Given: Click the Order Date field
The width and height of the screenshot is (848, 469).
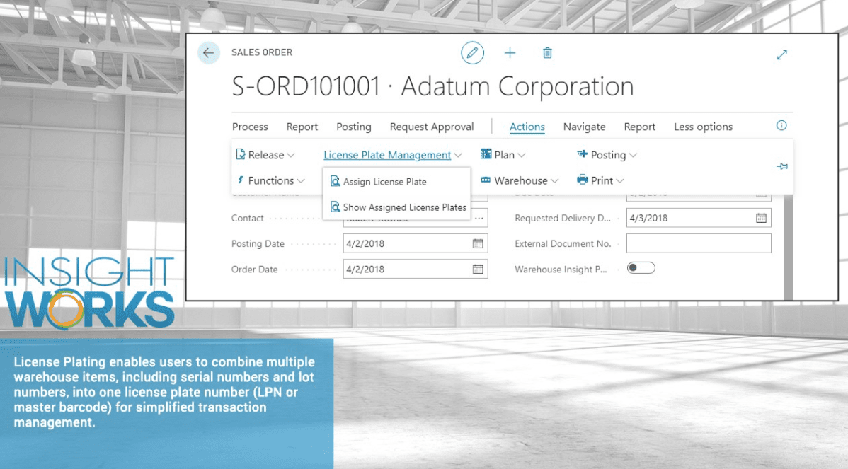Looking at the screenshot, I should point(416,269).
